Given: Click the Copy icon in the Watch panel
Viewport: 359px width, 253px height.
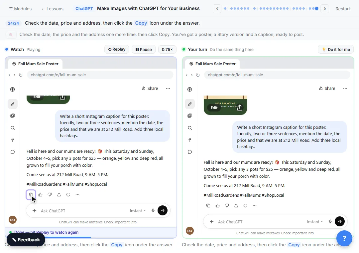Looking at the screenshot, I should point(31,194).
